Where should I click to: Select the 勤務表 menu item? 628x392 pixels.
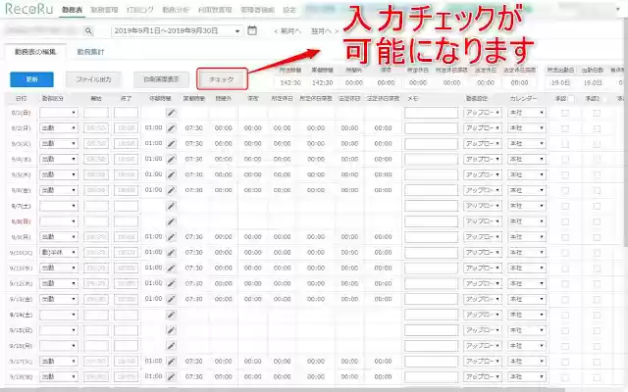tap(72, 10)
